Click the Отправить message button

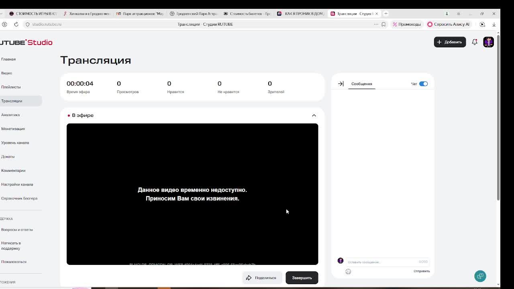pos(422,271)
